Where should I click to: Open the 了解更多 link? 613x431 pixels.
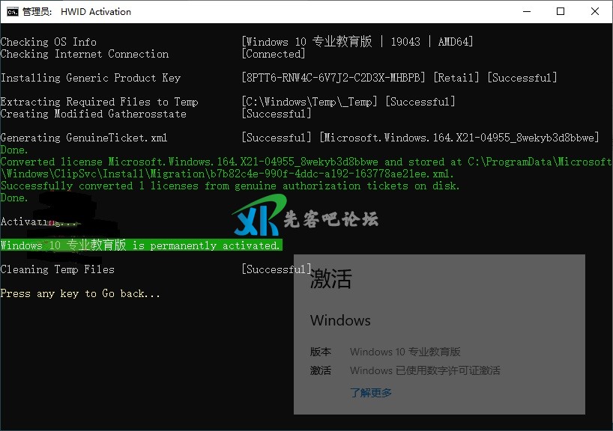(x=370, y=392)
